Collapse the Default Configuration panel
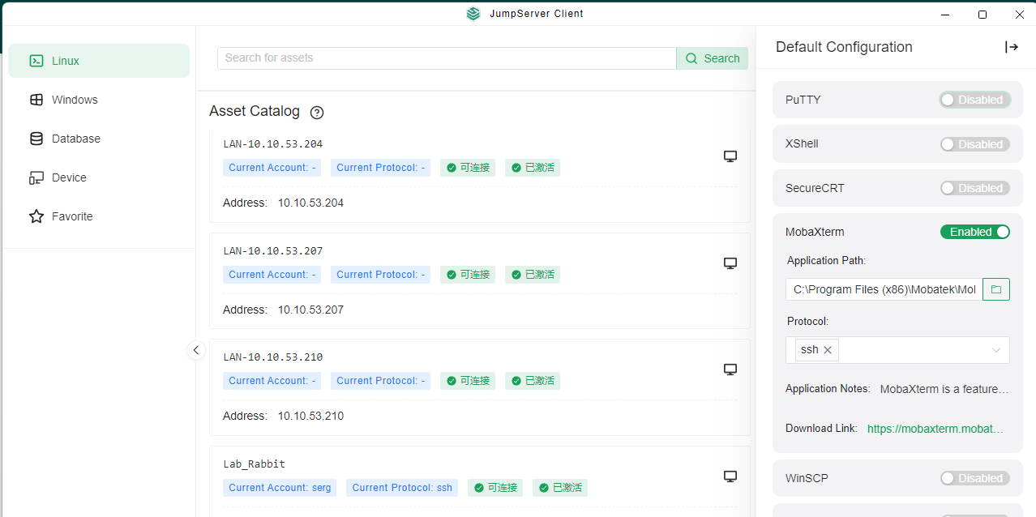1036x517 pixels. pyautogui.click(x=1011, y=47)
